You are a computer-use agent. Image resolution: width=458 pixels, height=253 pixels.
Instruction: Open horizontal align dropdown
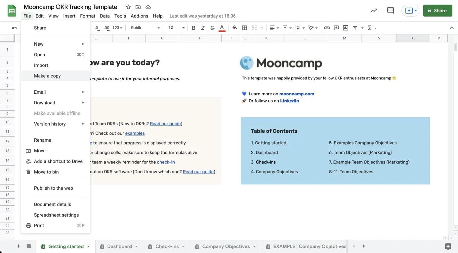pos(274,28)
